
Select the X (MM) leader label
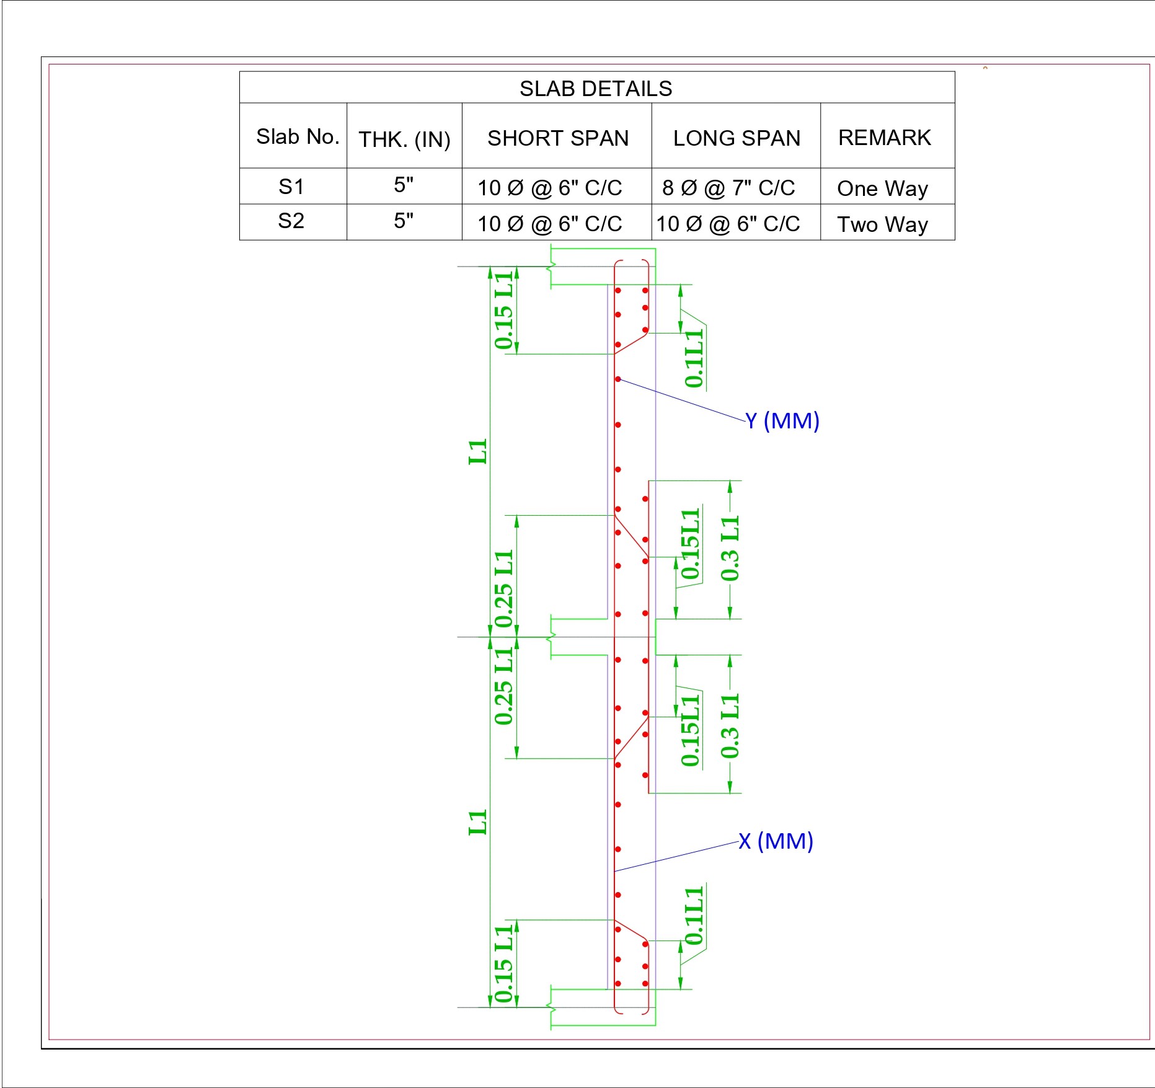[776, 841]
